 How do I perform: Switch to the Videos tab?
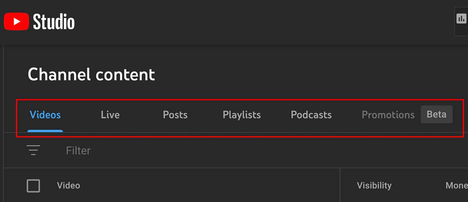click(x=45, y=115)
